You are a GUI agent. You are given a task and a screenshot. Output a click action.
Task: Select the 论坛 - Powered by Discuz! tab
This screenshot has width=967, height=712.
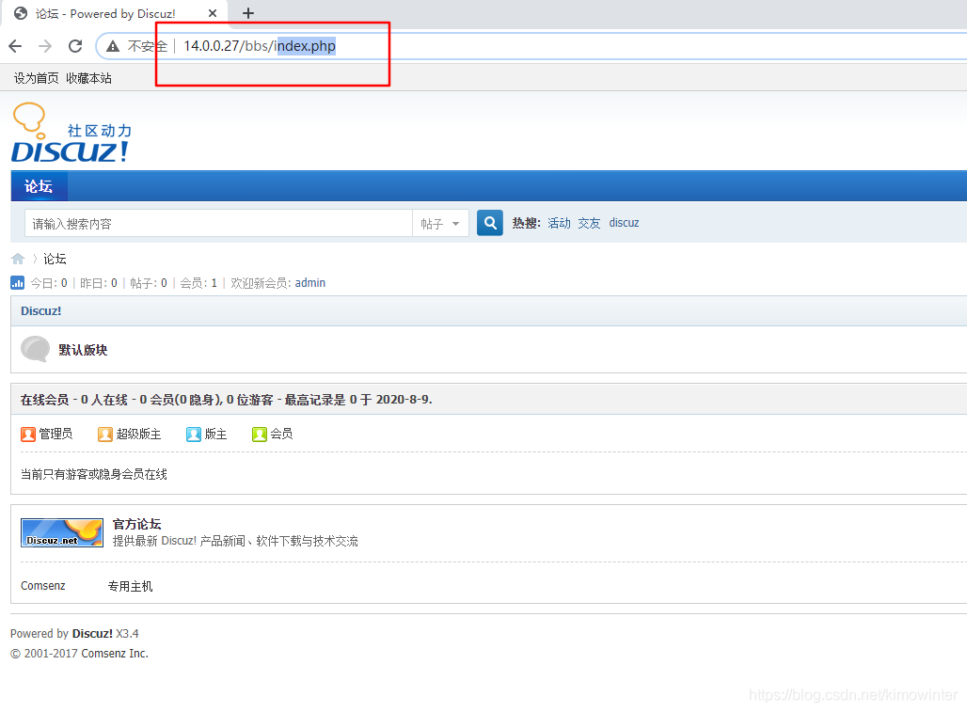pos(105,13)
